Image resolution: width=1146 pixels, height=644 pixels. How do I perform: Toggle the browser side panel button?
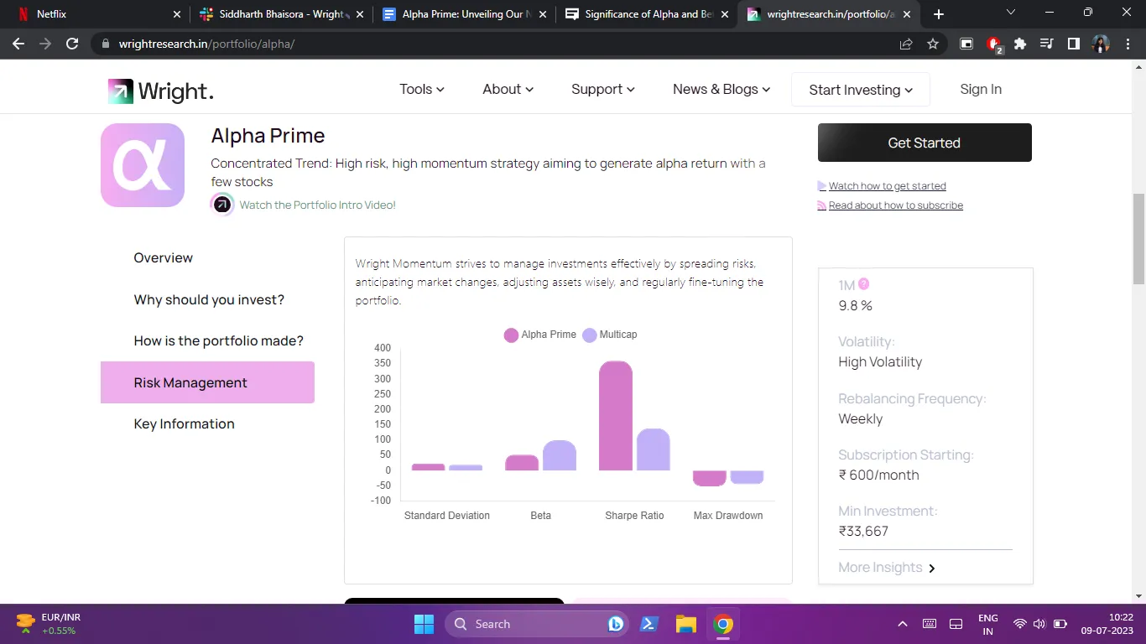[x=1073, y=44]
